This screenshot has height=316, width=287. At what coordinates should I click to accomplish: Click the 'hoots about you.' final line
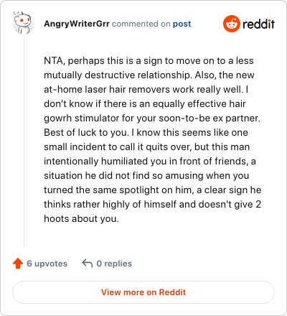81,219
